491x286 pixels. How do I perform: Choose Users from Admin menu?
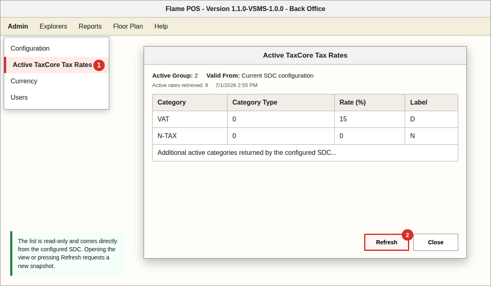pos(56,97)
